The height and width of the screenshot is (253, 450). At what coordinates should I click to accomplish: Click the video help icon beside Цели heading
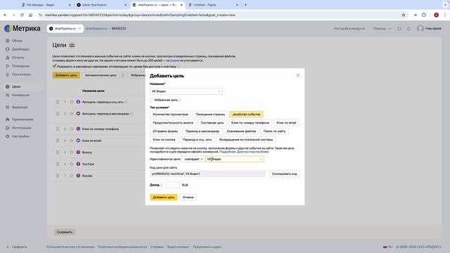pos(72,45)
